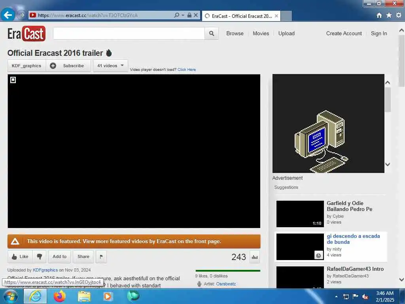Open the Add to button

[59, 256]
